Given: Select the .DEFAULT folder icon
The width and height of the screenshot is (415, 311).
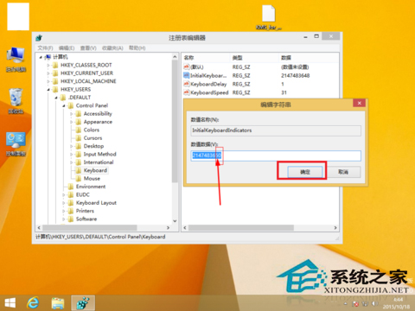Looking at the screenshot, I should 63,98.
